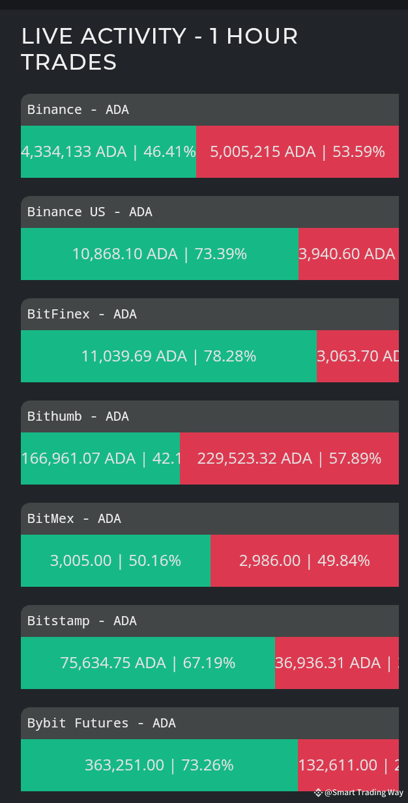Select the Binance US - ADA header
The height and width of the screenshot is (803, 408).
point(210,212)
